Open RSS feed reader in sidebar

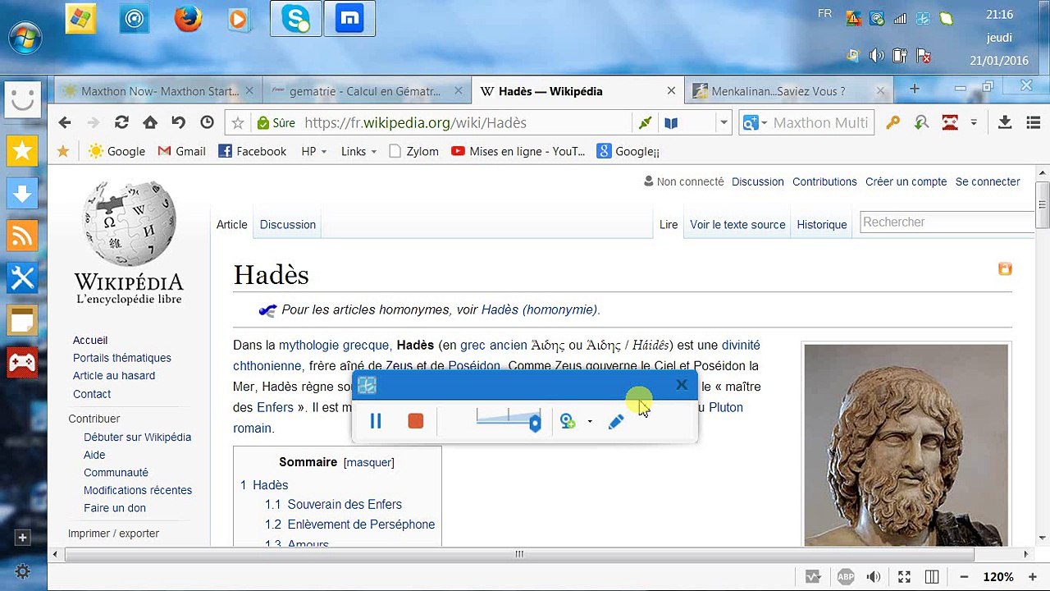(22, 236)
